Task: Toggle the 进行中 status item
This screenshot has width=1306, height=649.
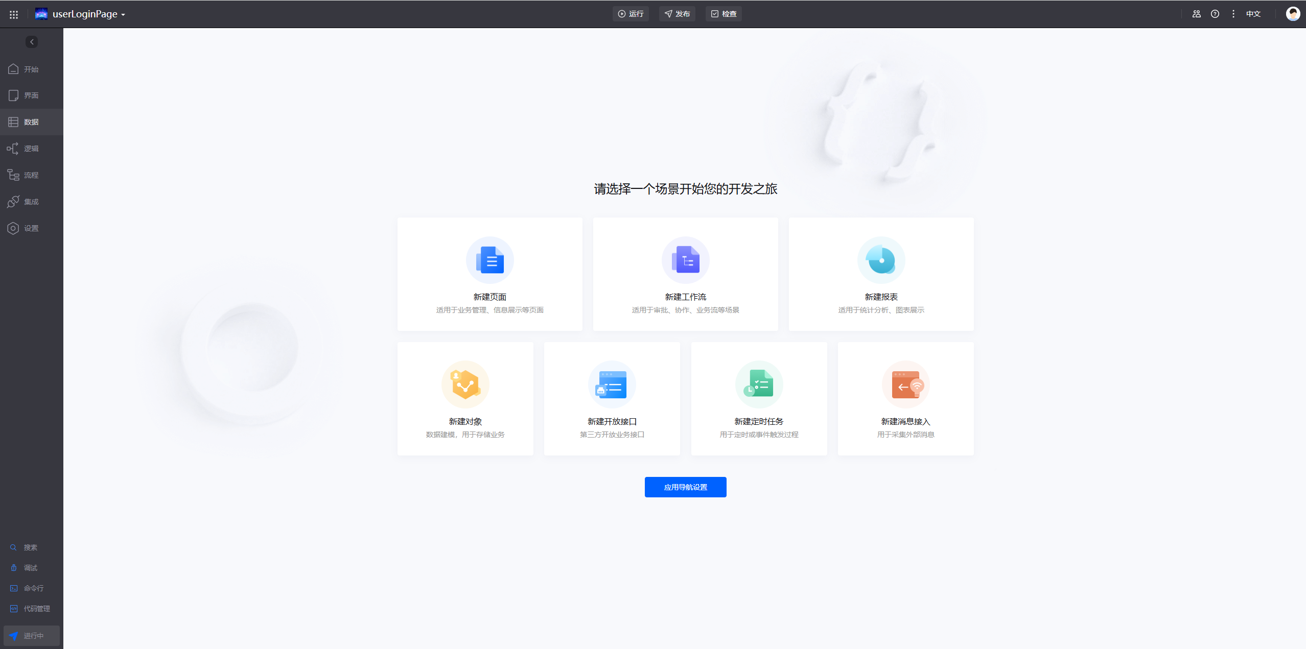Action: (x=32, y=636)
